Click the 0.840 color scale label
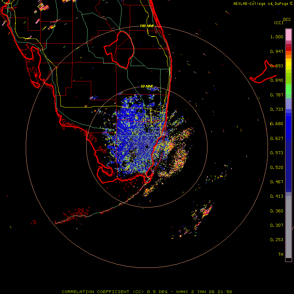294x294 pixels. pyautogui.click(x=277, y=80)
